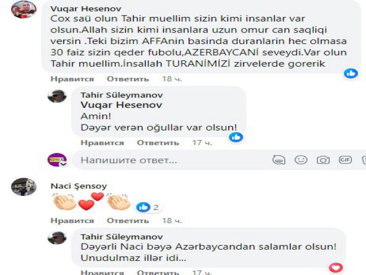This screenshot has height=275, width=366.
Task: Open the avatar sticker picker in reply box
Action: (x=279, y=160)
